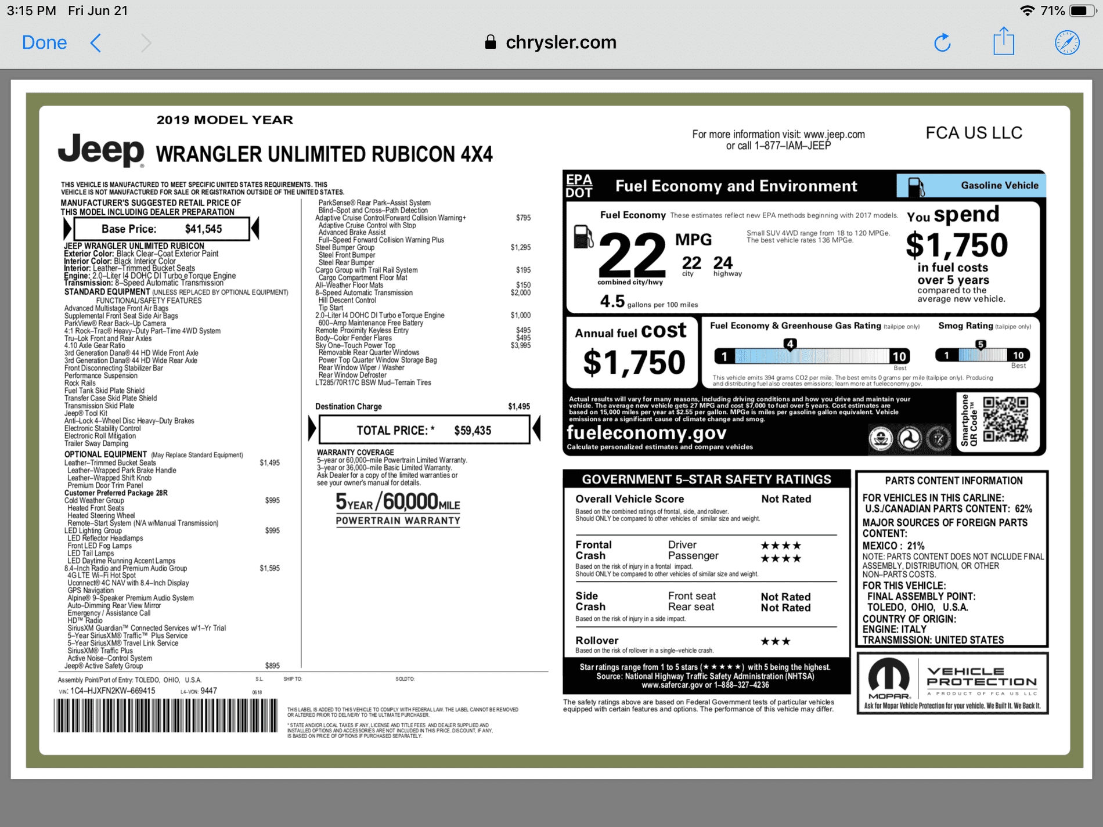Screen dimensions: 1103x827
Task: Go back with the left chevron
Action: (x=96, y=42)
